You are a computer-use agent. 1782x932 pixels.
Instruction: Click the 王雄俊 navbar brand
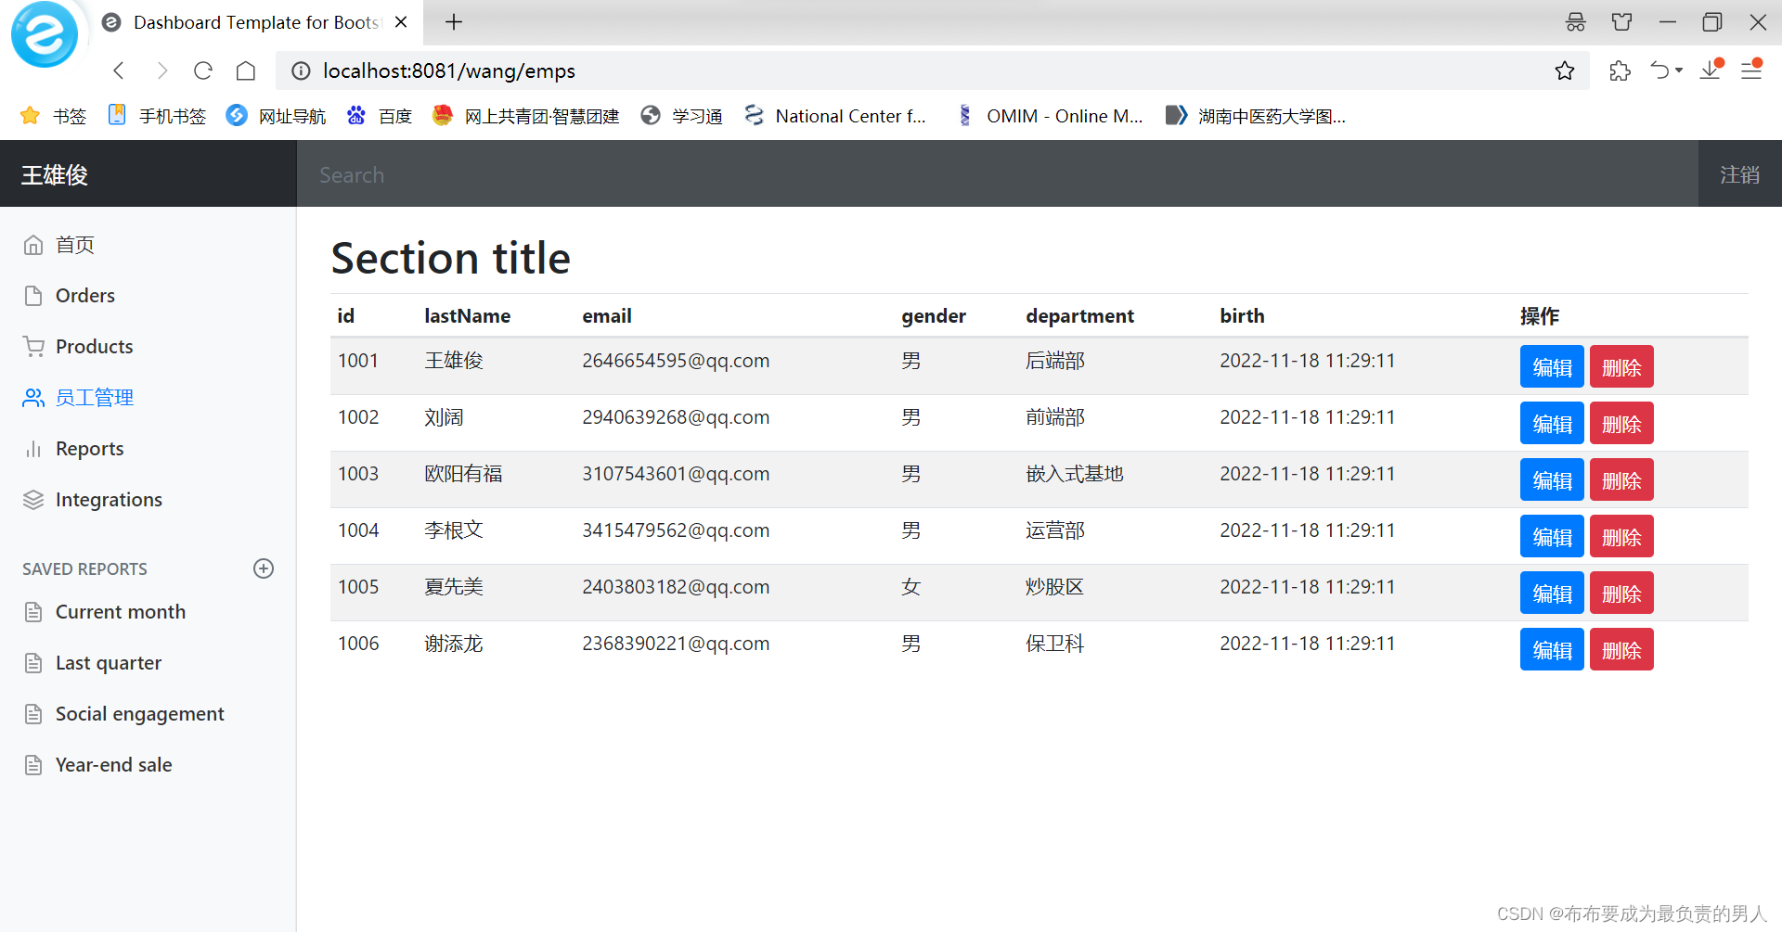(x=55, y=174)
